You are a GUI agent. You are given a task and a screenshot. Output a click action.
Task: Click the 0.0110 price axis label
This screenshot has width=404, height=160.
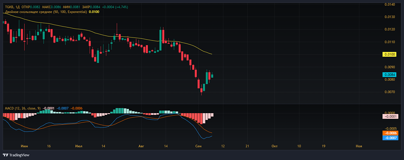click(x=389, y=42)
